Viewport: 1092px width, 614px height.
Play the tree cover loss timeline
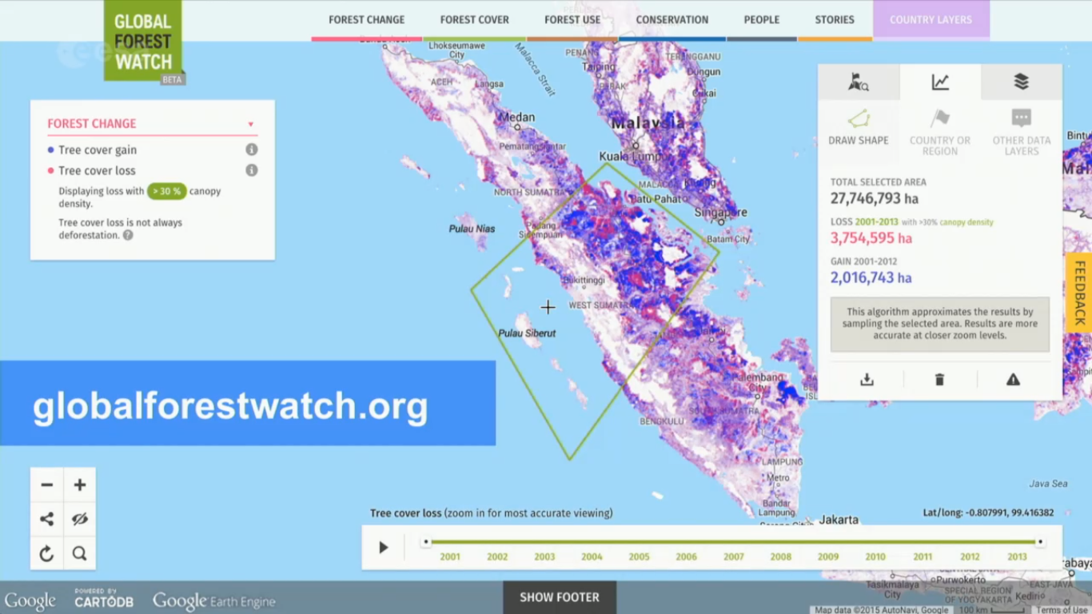coord(384,548)
